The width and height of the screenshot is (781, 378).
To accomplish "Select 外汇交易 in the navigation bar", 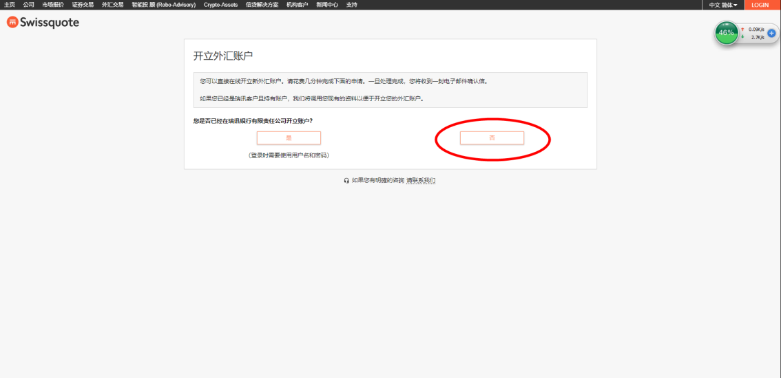I will point(112,5).
